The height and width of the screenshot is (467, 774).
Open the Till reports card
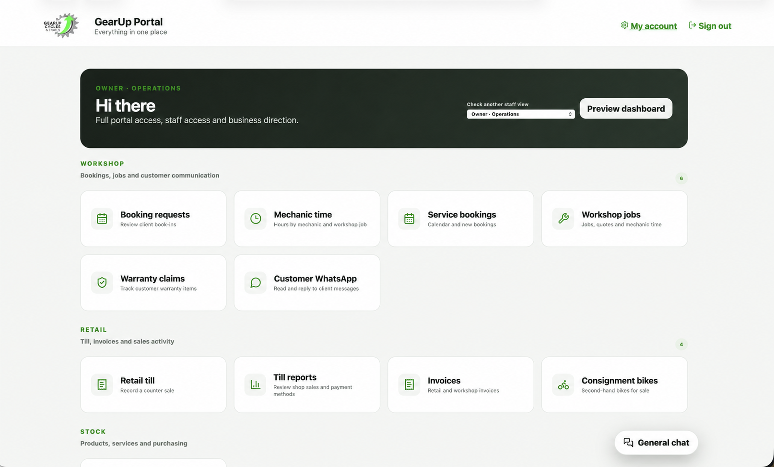click(x=307, y=385)
